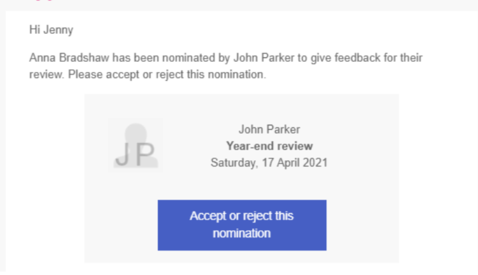The height and width of the screenshot is (275, 478).
Task: Select the year 2021 in the date
Action: pyautogui.click(x=315, y=163)
